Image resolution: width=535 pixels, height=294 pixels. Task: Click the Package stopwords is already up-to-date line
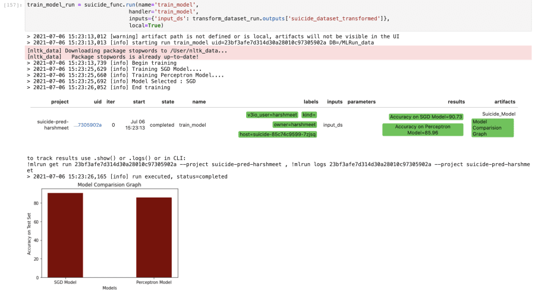pyautogui.click(x=113, y=57)
